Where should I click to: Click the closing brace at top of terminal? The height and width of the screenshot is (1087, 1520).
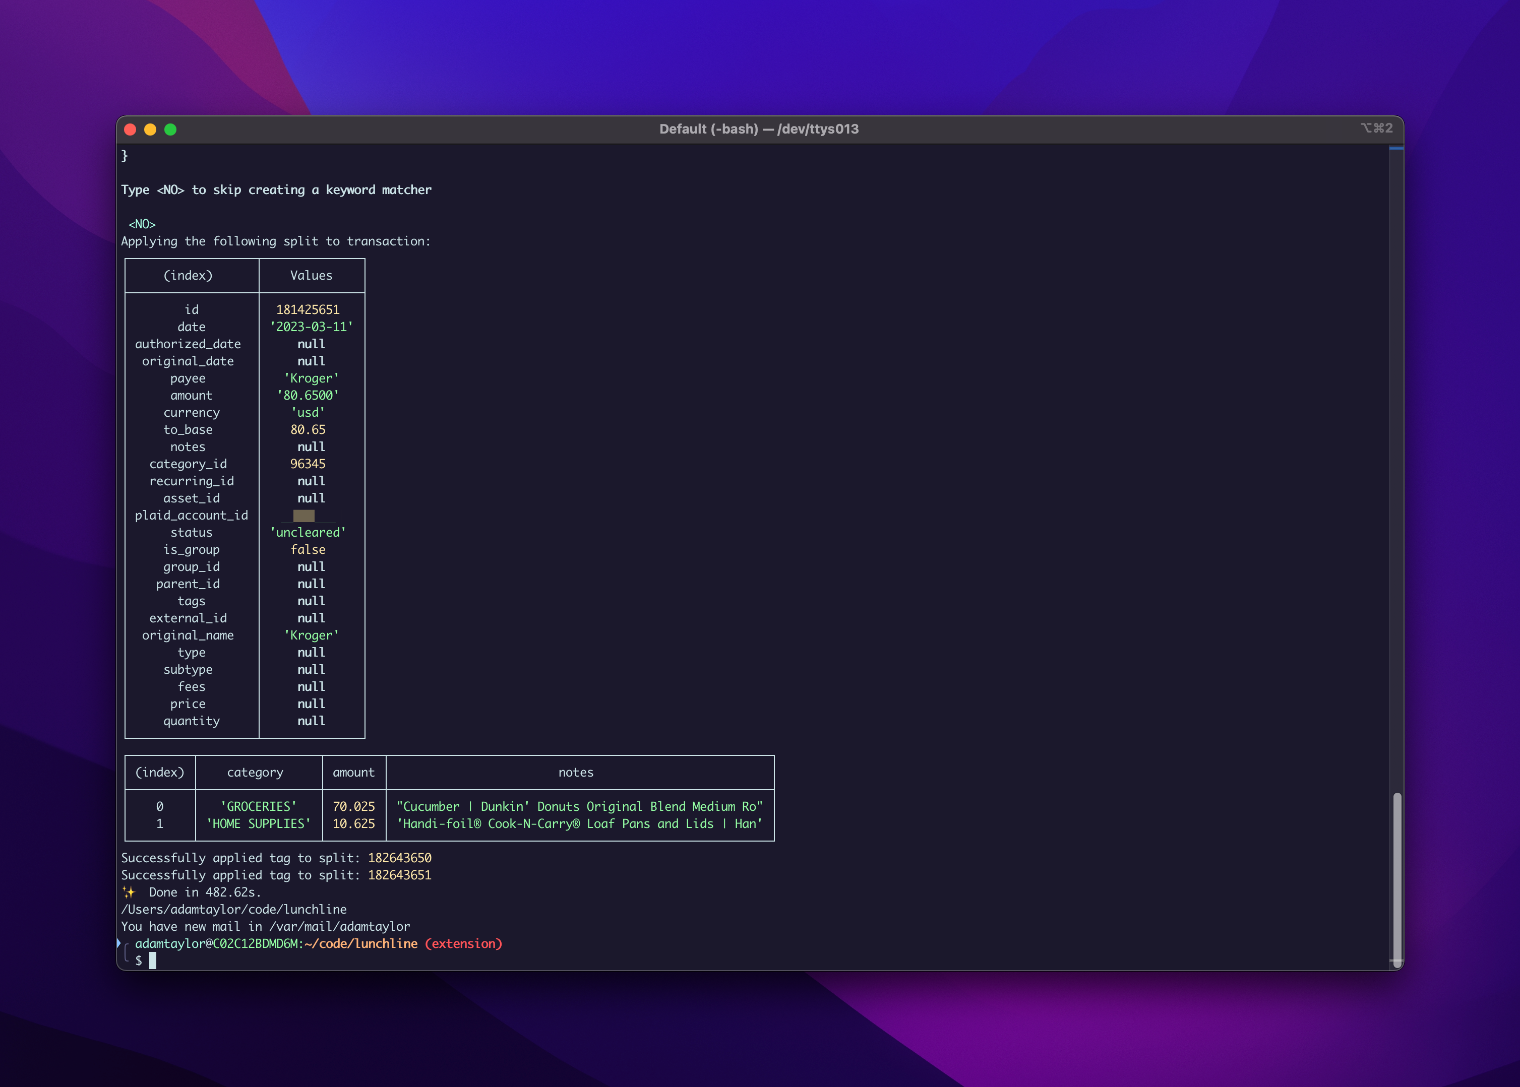coord(124,155)
